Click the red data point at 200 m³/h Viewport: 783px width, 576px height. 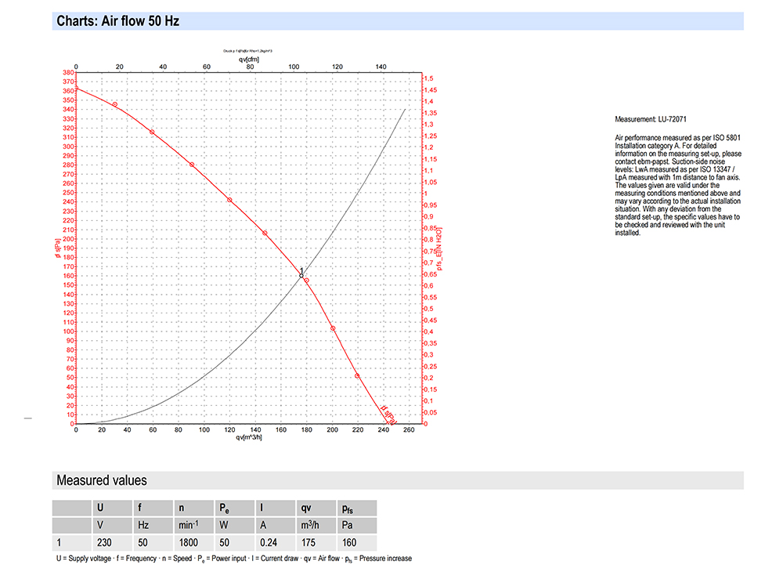coord(333,328)
